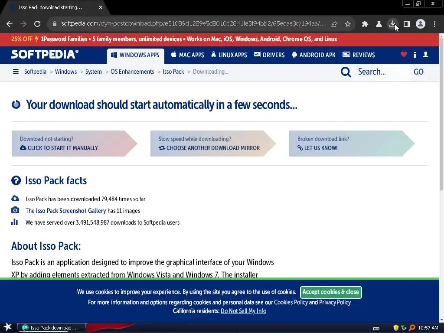The width and height of the screenshot is (444, 333).
Task: Bookmark this page with the star icon
Action: 348,24
